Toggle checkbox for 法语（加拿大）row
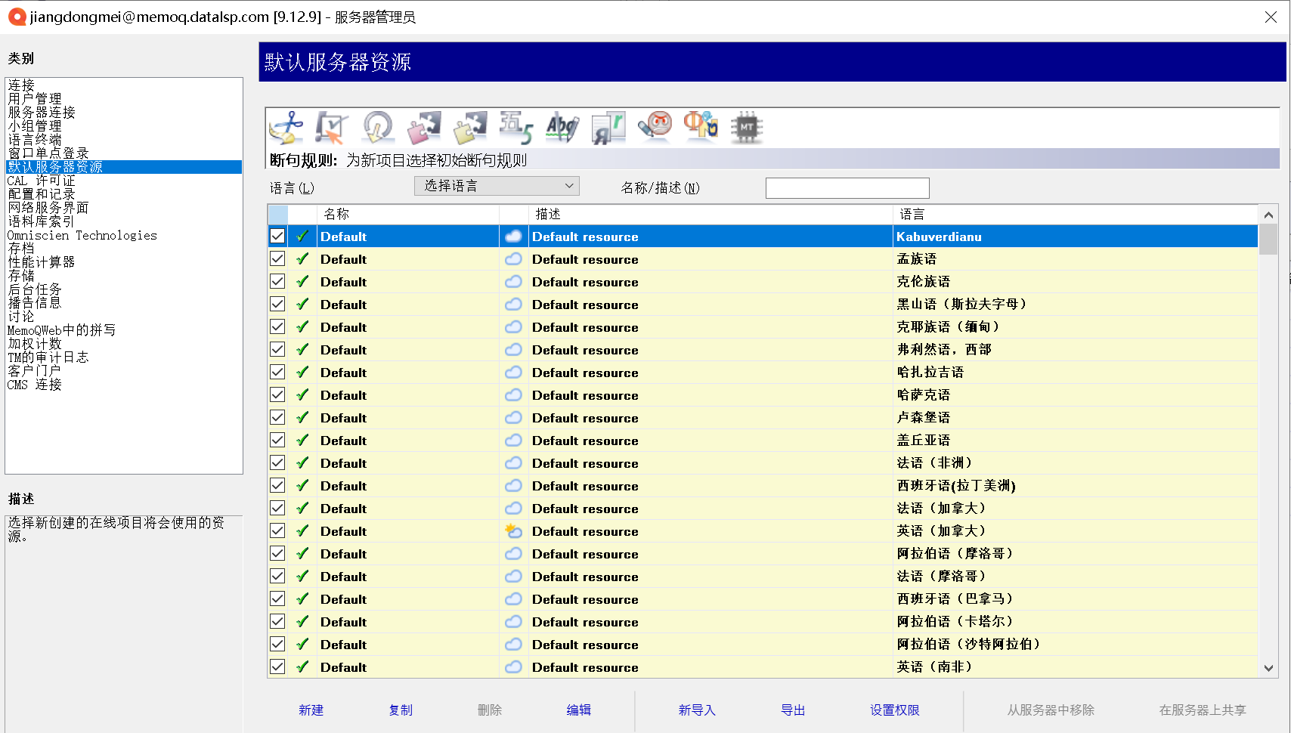This screenshot has height=733, width=1291. coord(277,508)
